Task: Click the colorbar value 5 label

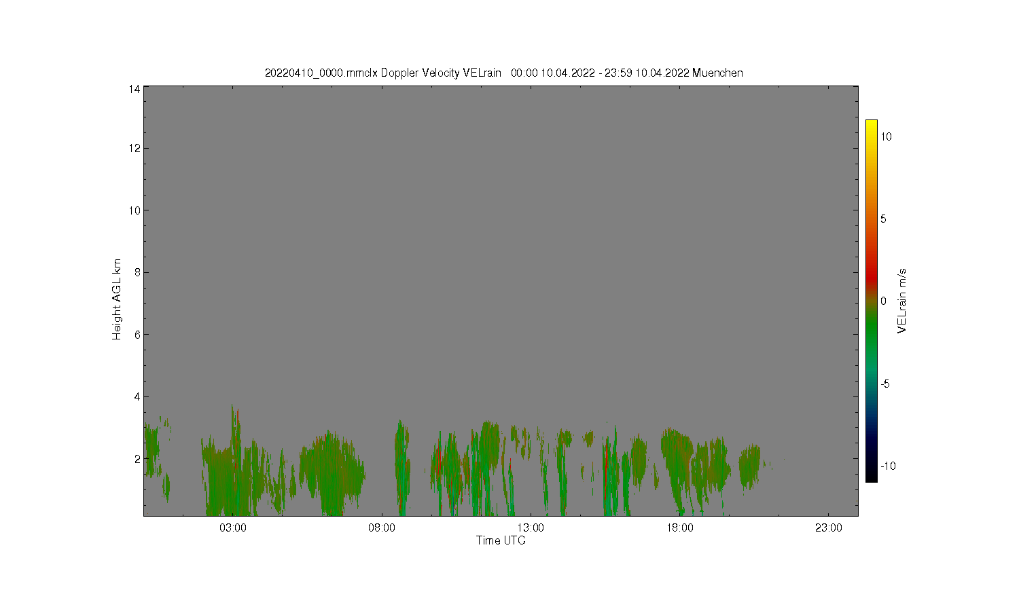Action: click(883, 219)
